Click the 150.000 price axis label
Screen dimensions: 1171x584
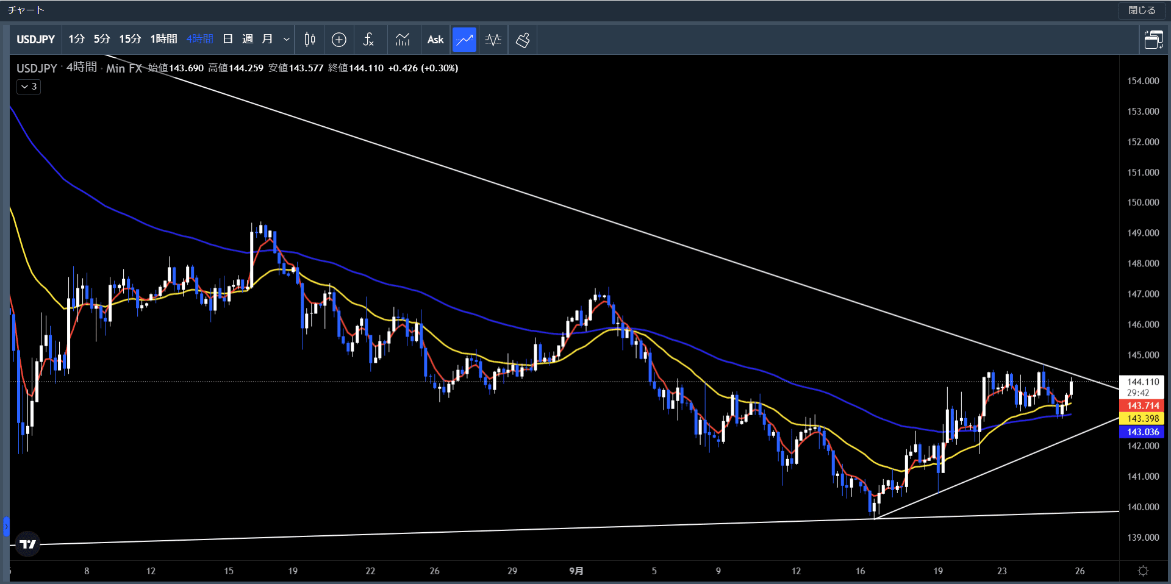(1143, 202)
